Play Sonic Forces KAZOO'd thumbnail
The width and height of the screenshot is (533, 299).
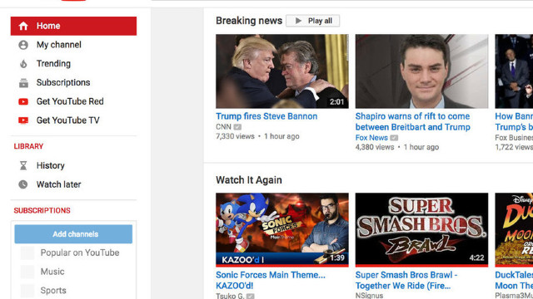(x=282, y=230)
